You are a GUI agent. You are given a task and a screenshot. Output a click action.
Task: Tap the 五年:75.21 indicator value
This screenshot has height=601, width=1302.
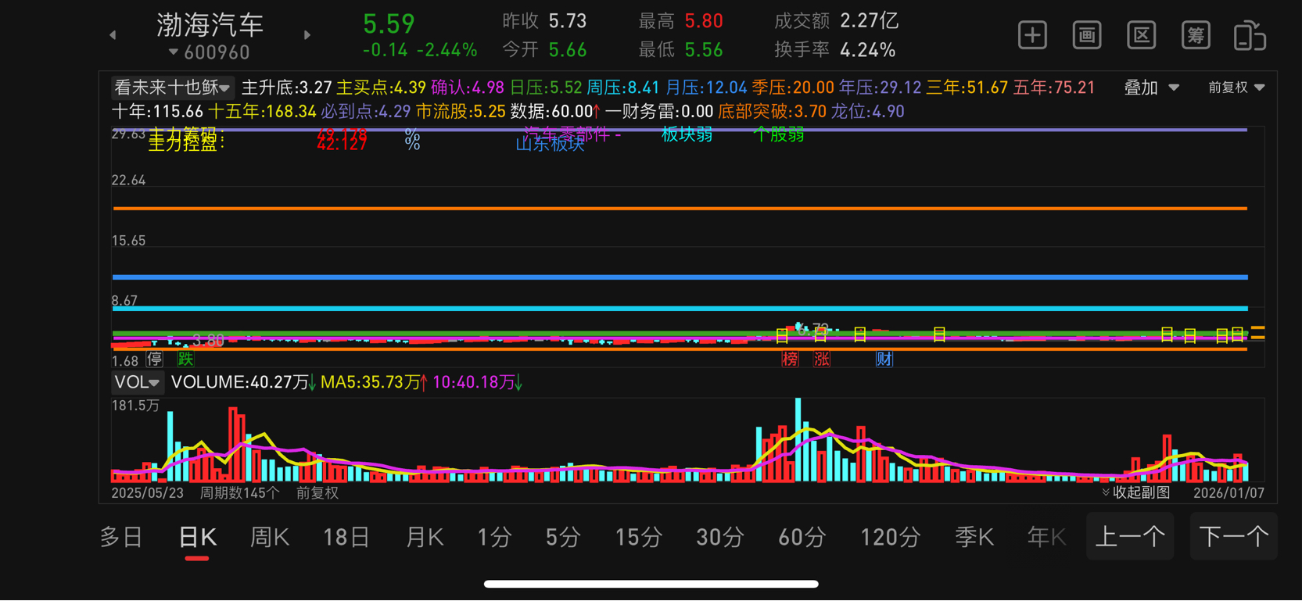[1054, 88]
